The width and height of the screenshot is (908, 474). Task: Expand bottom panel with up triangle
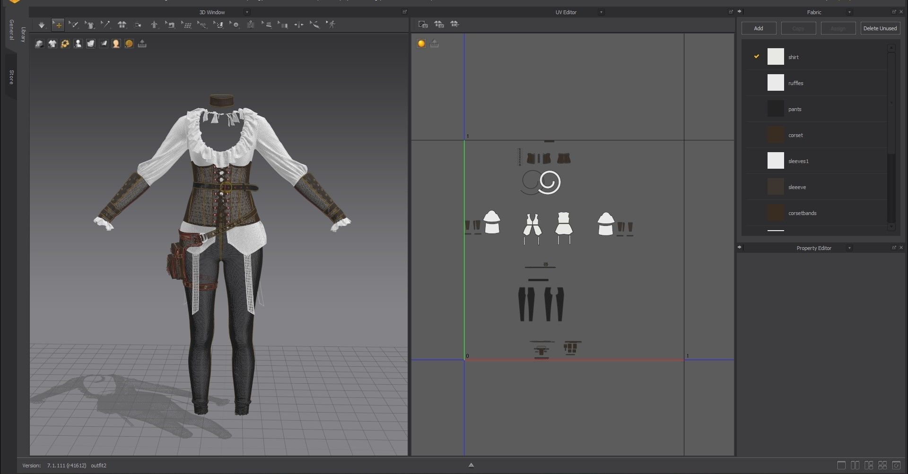(x=471, y=465)
